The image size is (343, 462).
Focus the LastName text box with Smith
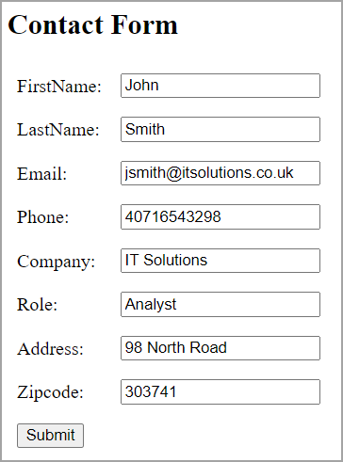220,129
